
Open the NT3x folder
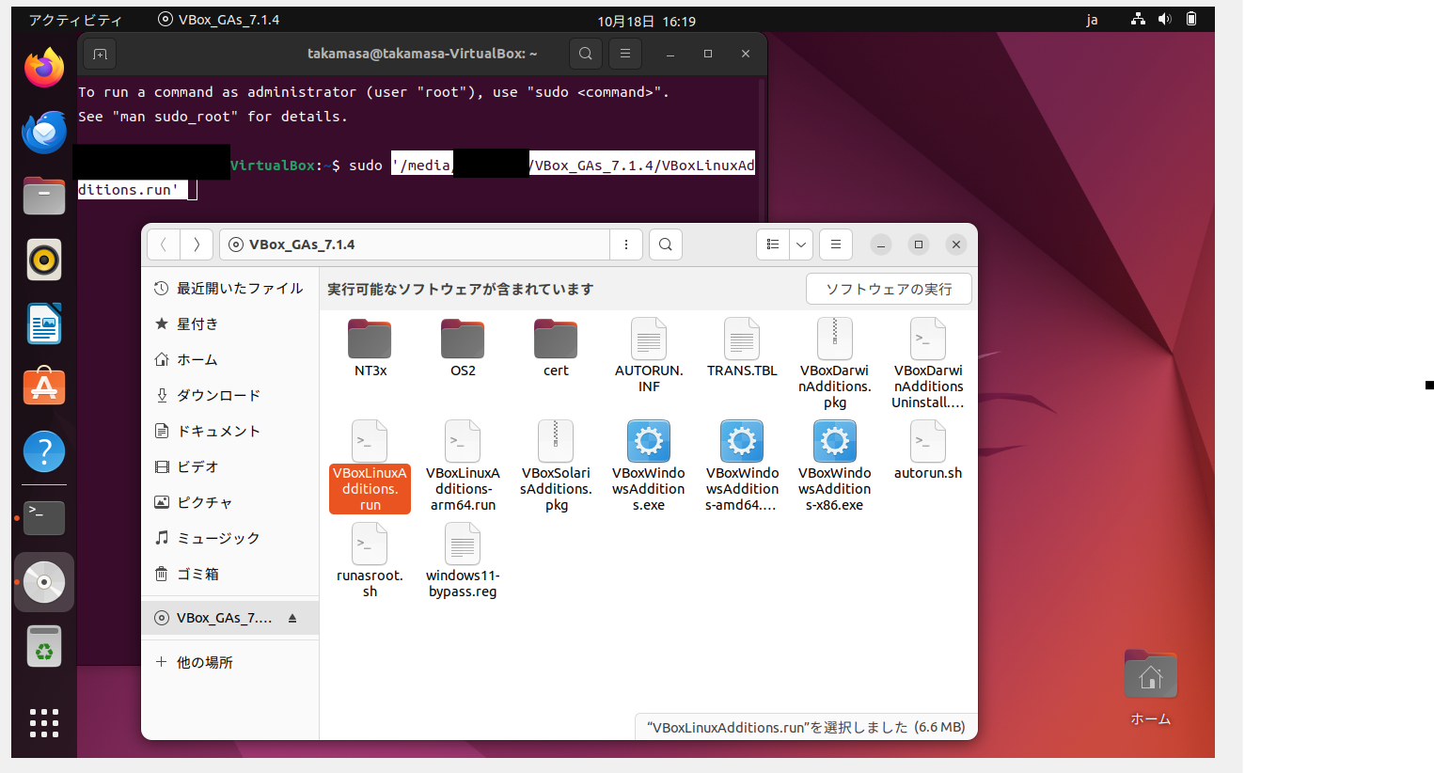tap(370, 347)
